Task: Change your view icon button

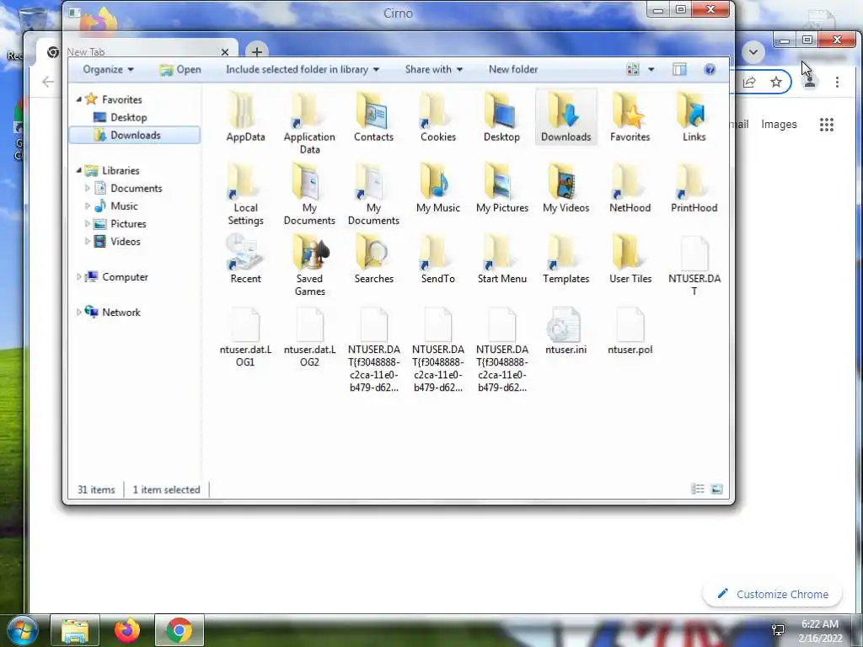Action: coord(632,69)
